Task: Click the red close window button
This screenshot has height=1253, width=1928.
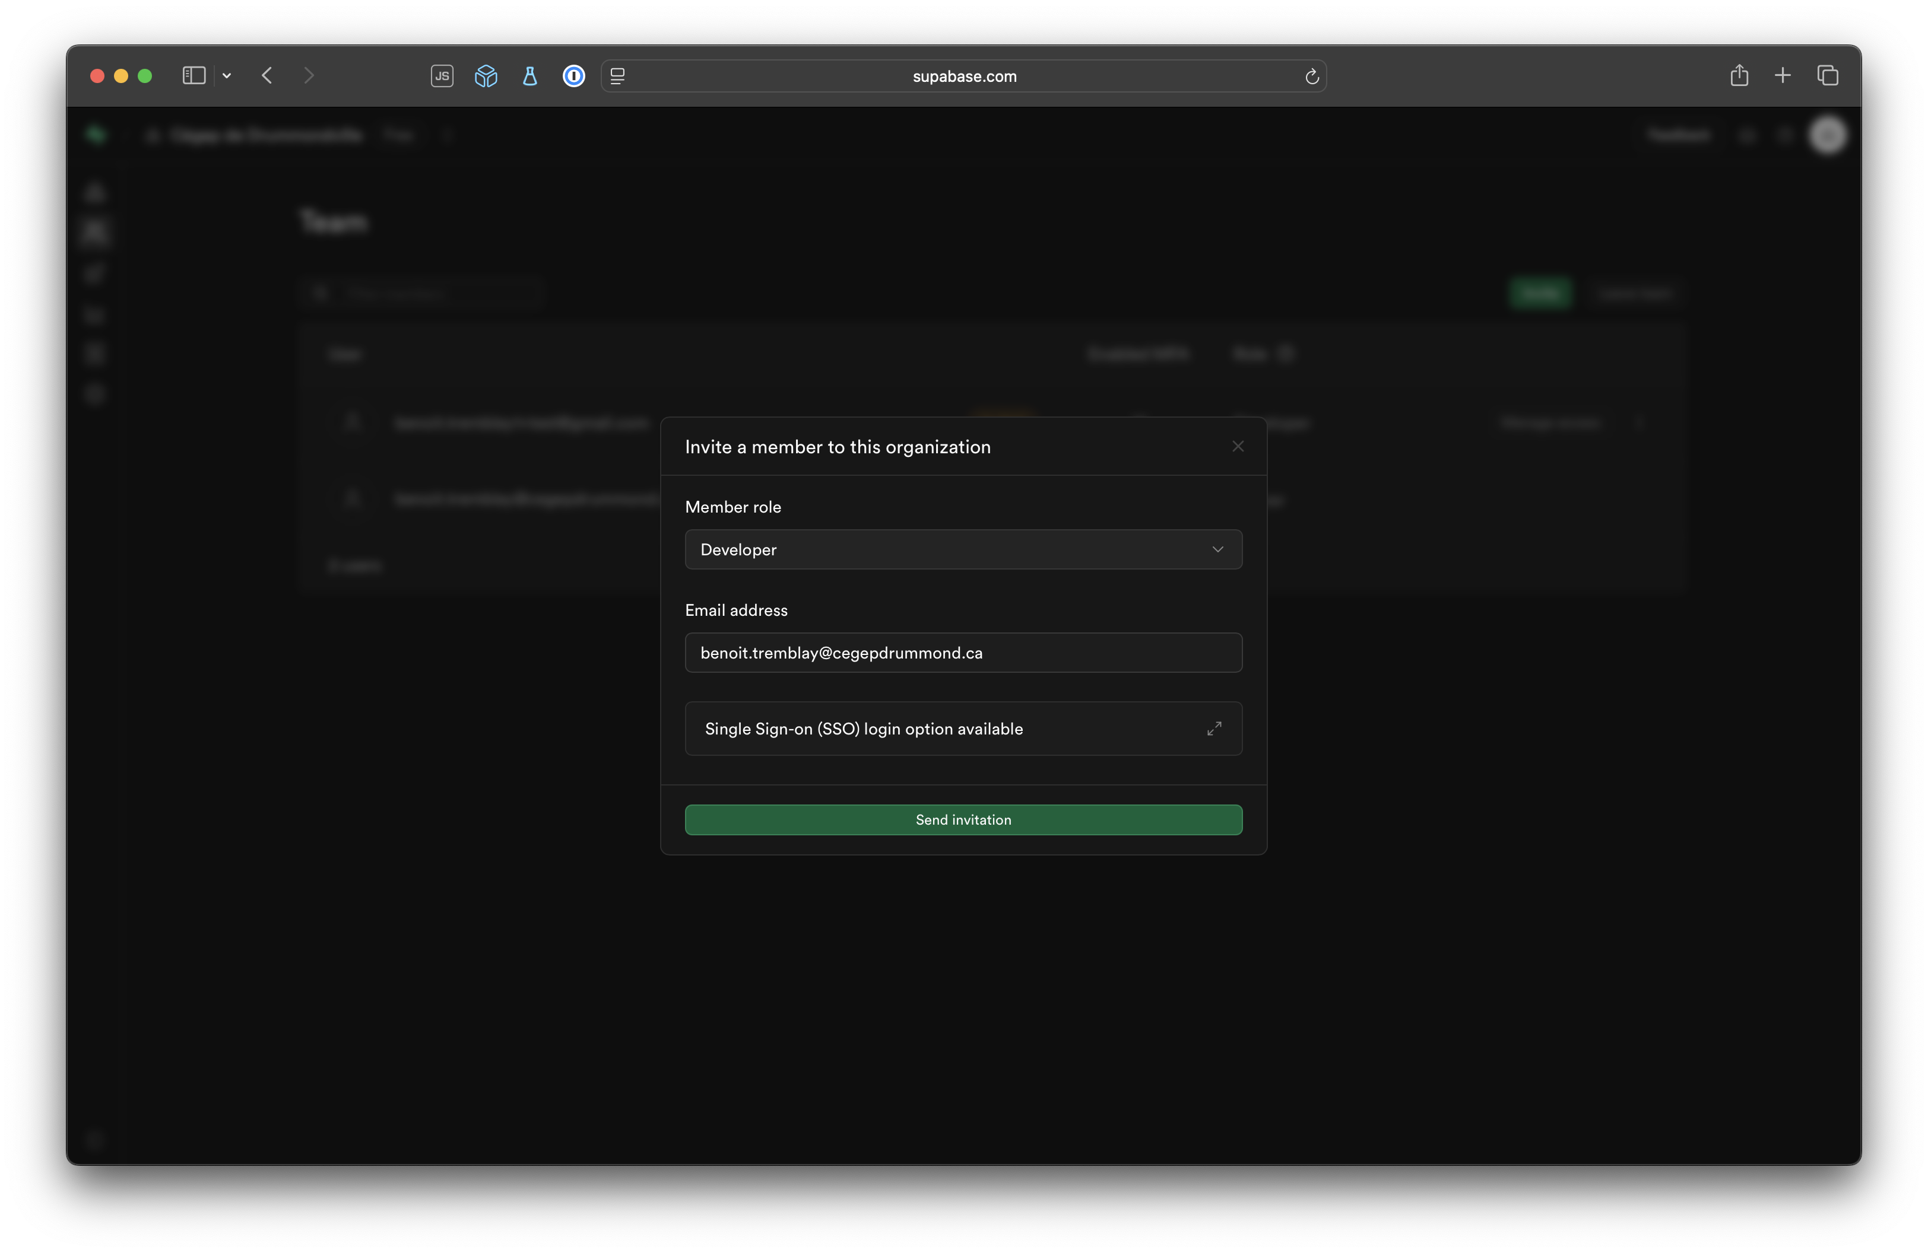Action: click(97, 76)
